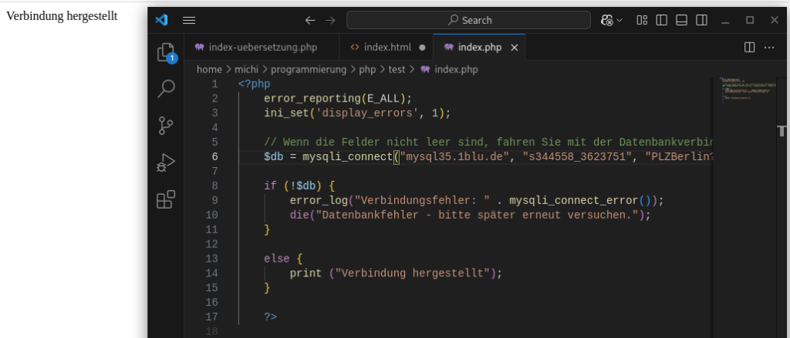Open the Extensions view

click(x=166, y=199)
